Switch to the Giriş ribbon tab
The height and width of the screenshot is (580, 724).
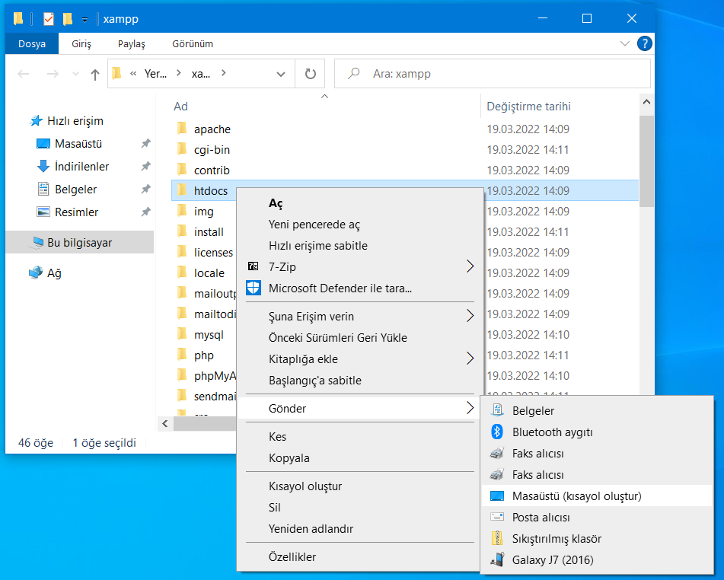(x=81, y=44)
